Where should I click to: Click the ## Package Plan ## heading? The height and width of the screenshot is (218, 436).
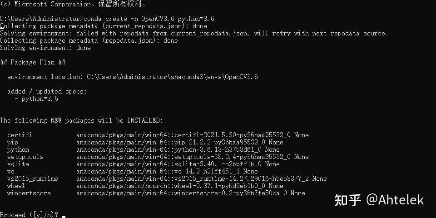coord(33,62)
